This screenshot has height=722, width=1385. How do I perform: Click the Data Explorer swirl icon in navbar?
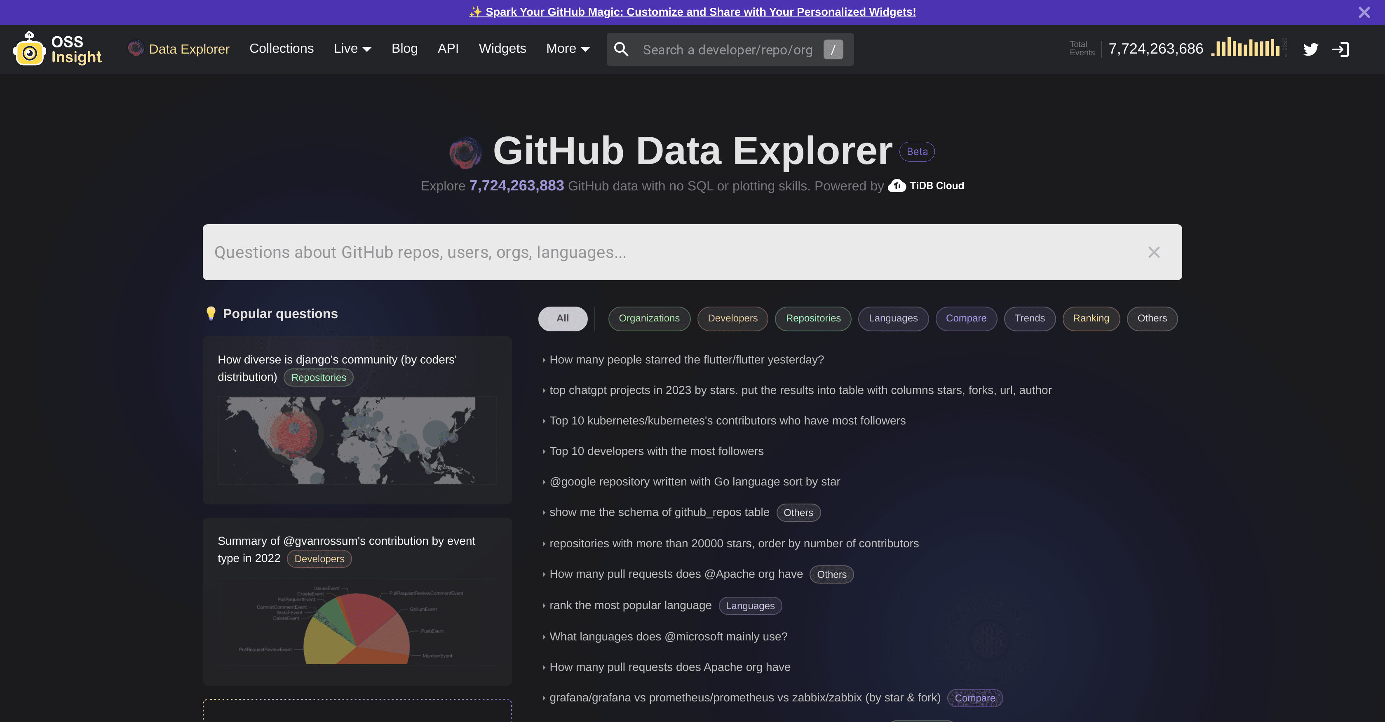coord(136,48)
